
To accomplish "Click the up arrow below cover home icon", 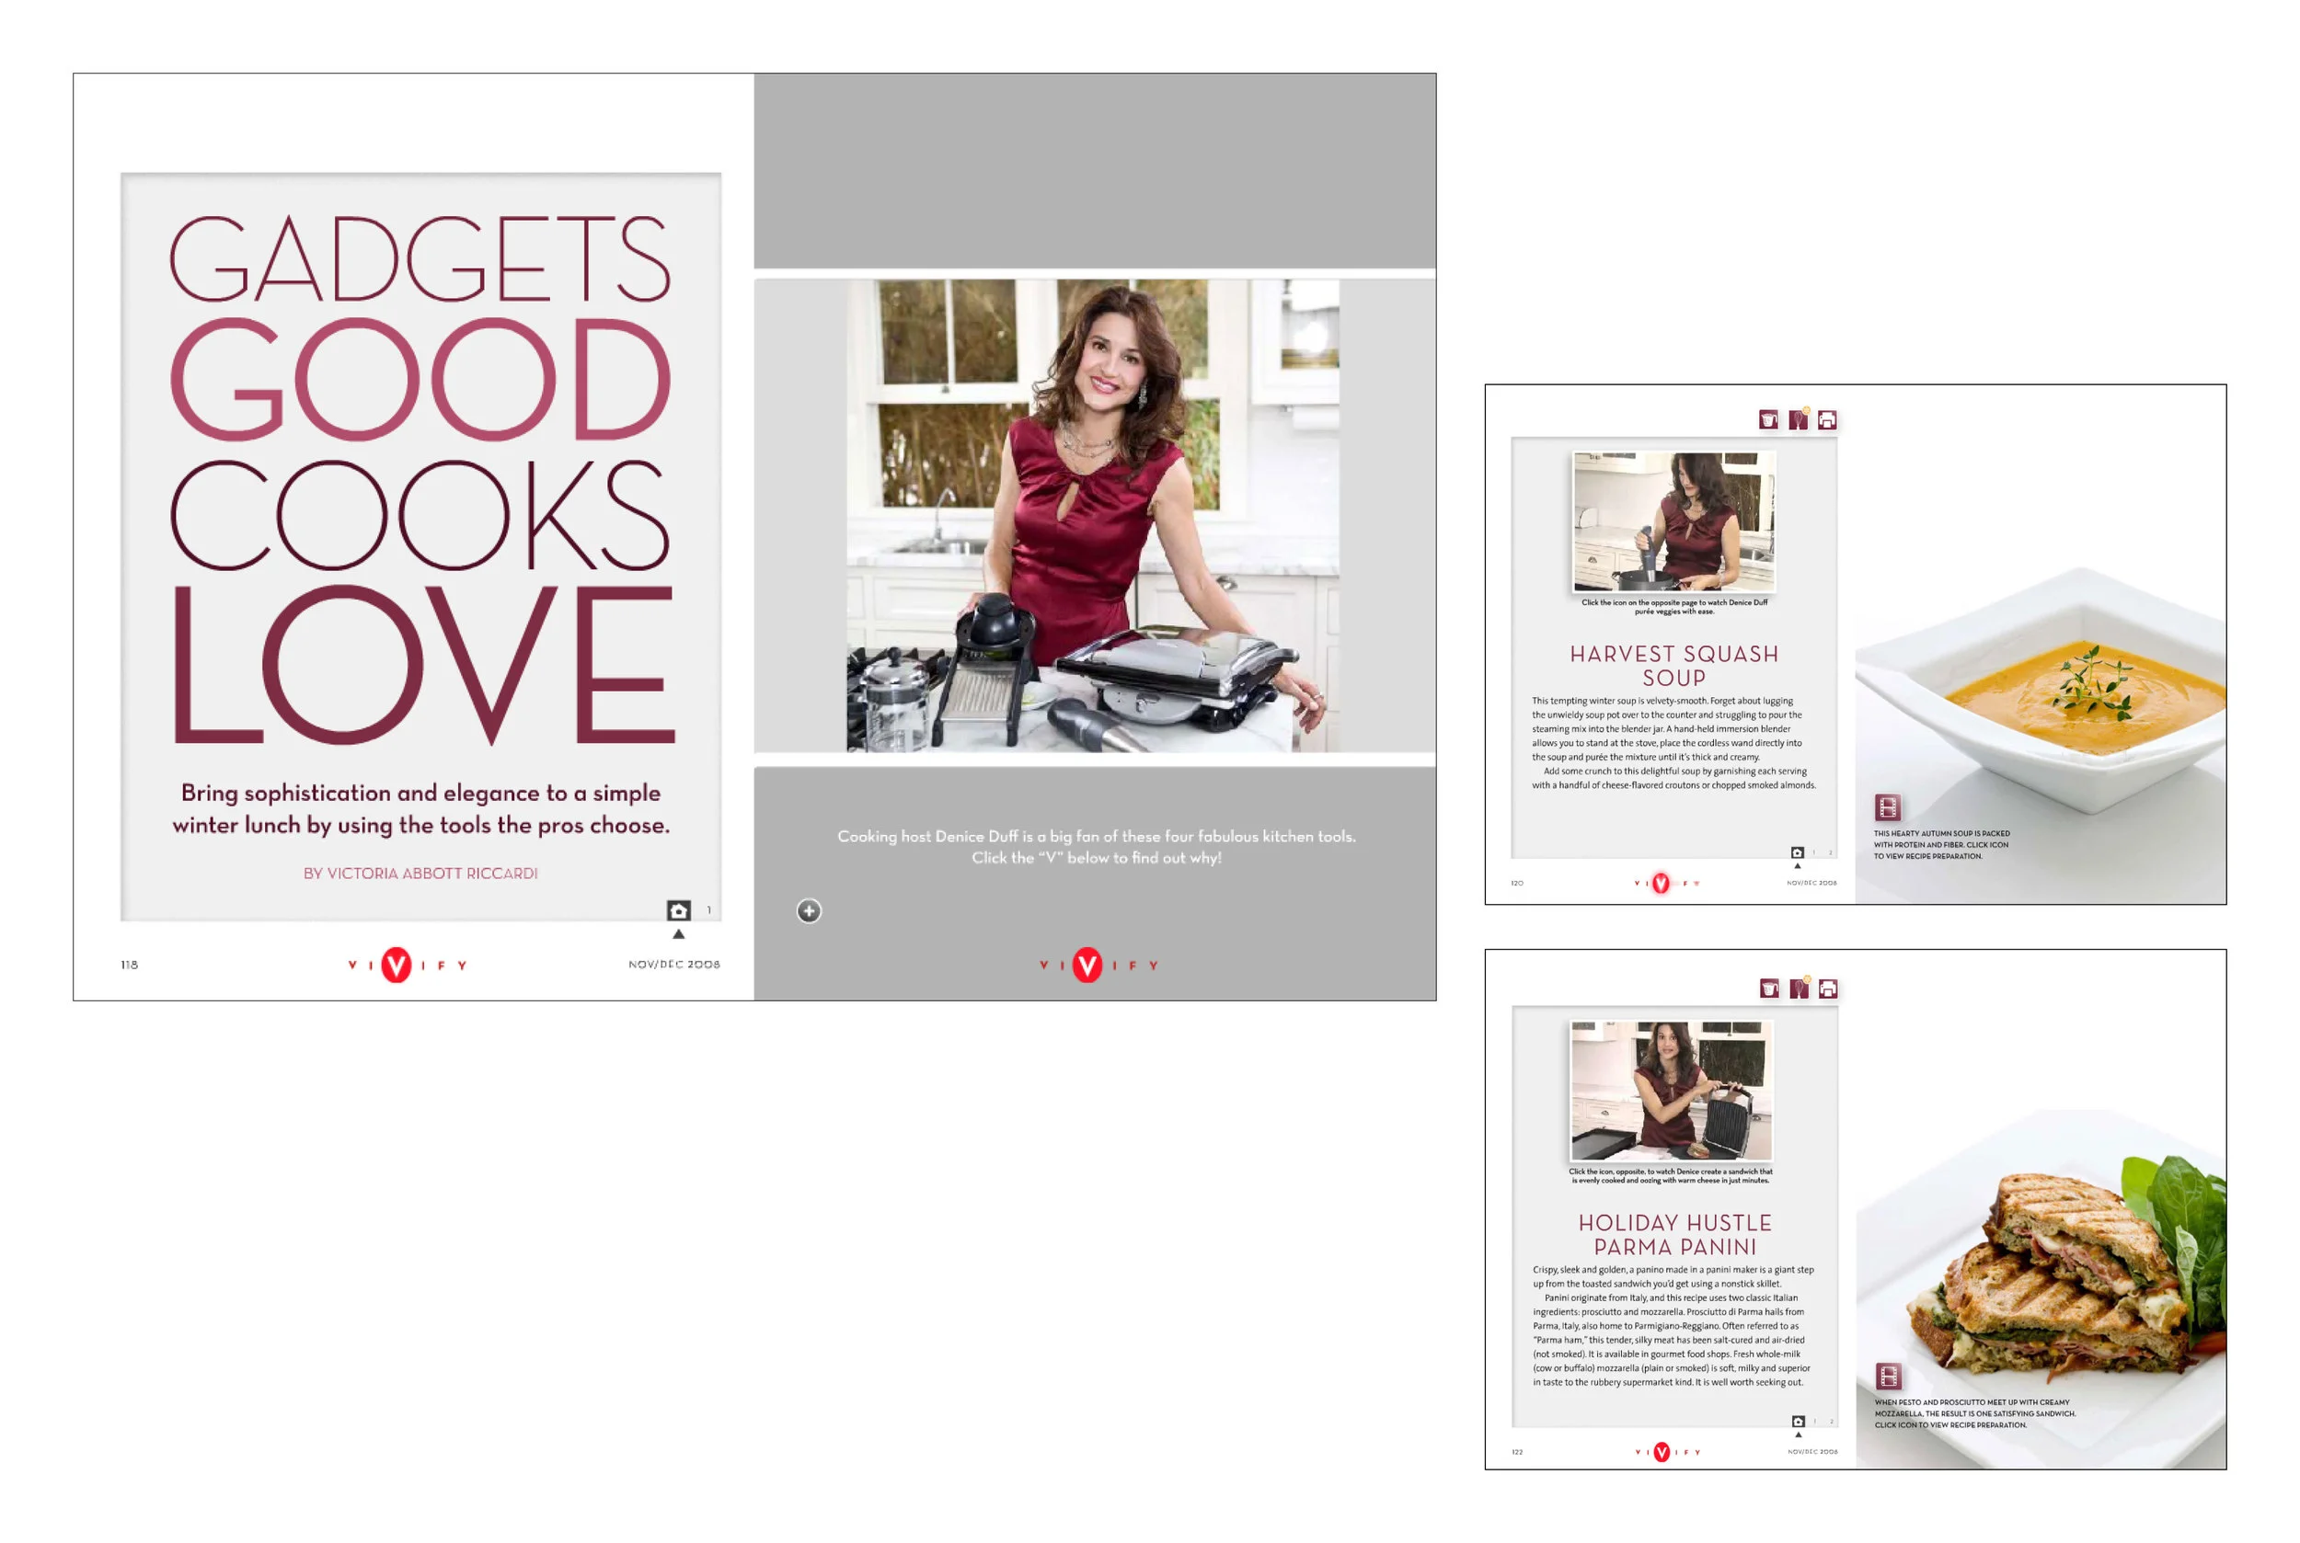I will tap(678, 934).
